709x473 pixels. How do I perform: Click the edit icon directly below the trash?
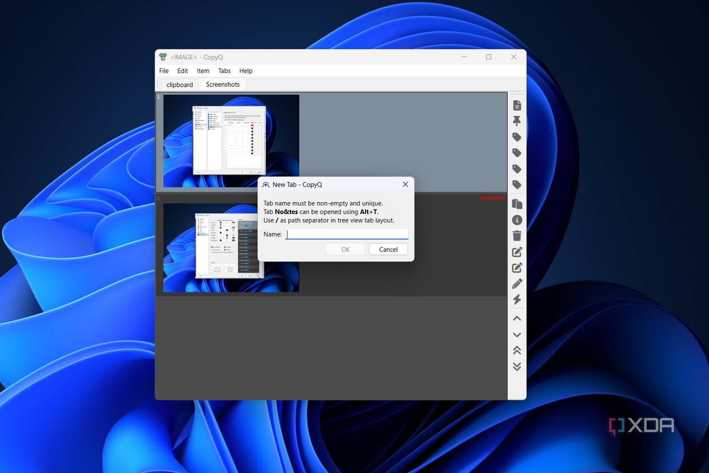coord(517,252)
